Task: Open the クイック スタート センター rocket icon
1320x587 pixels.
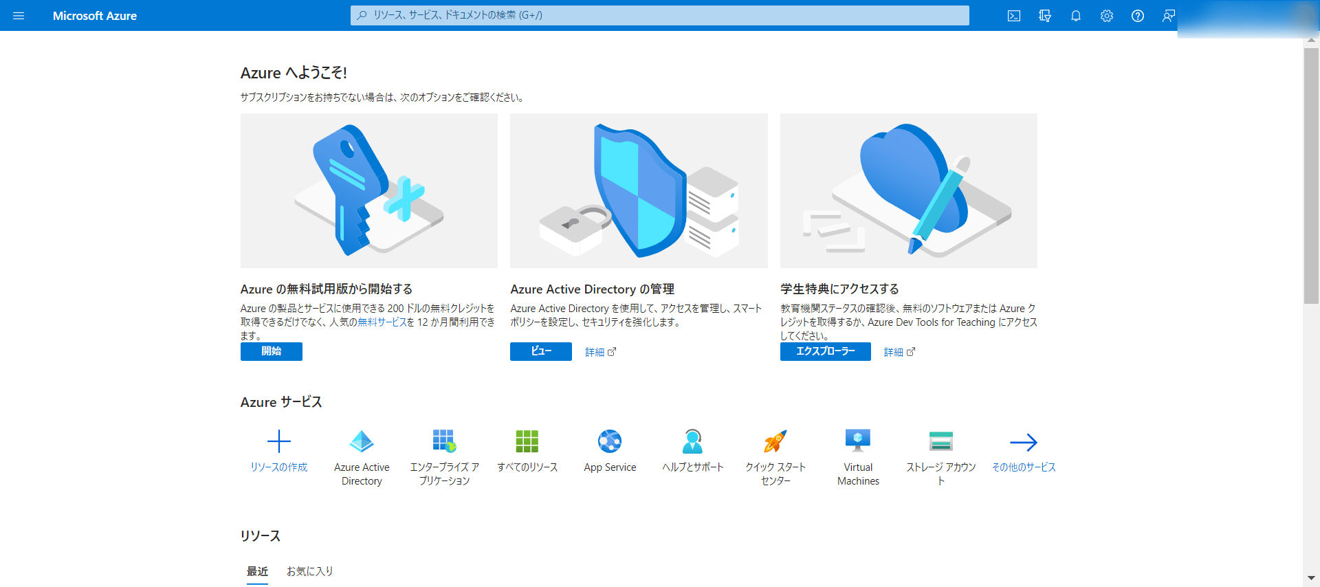Action: point(775,441)
